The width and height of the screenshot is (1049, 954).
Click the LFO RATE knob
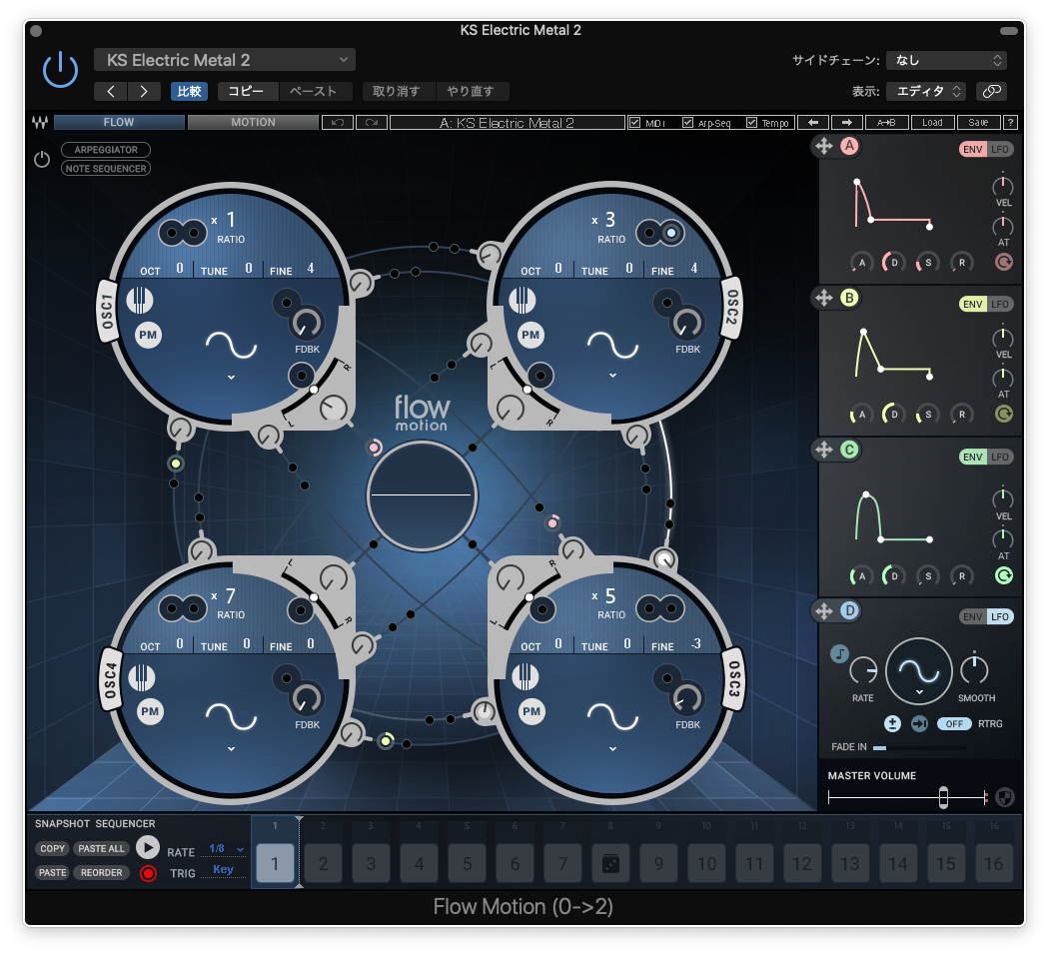pos(863,669)
